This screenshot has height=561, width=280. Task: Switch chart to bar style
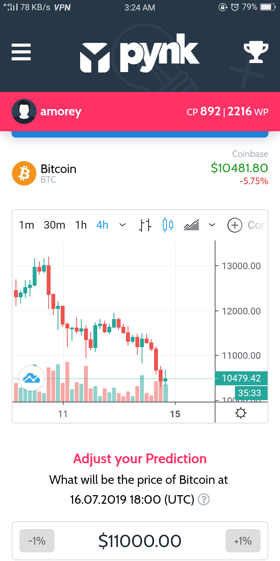(145, 225)
